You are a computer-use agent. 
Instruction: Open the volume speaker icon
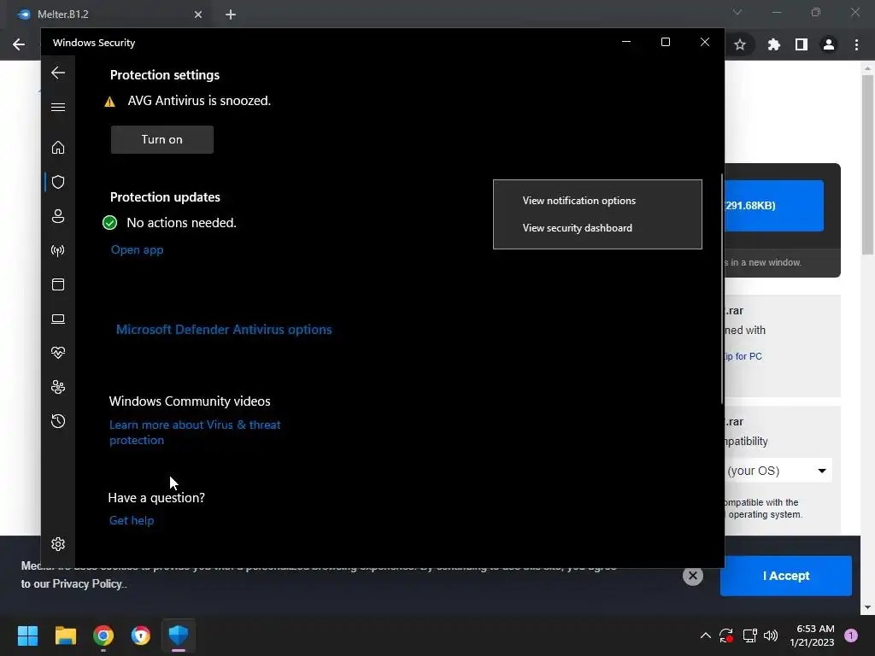click(771, 635)
